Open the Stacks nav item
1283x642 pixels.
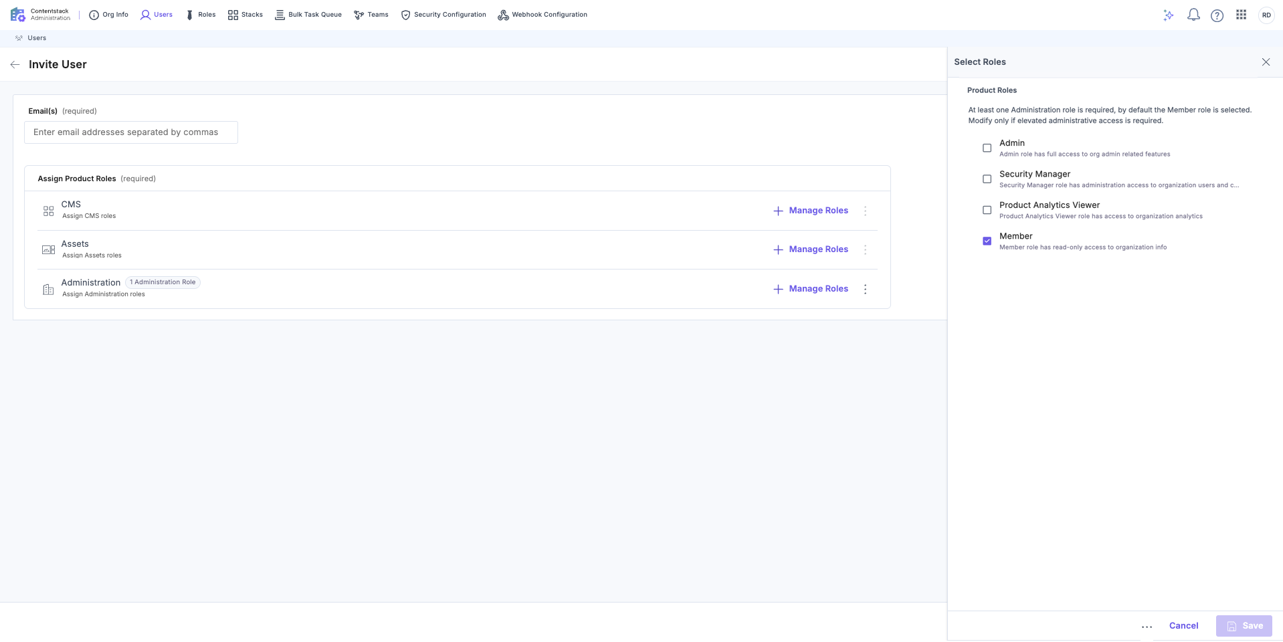[x=245, y=15]
